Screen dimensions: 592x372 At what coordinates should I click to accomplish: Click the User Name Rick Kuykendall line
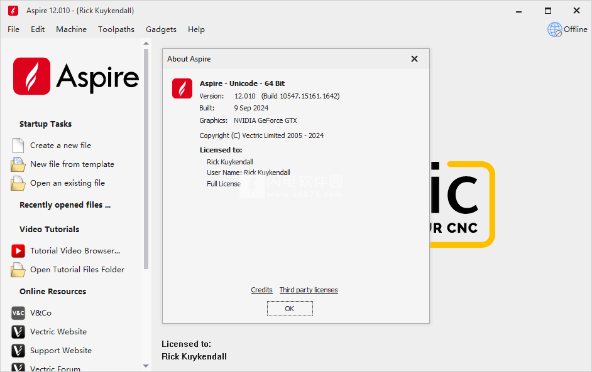[x=248, y=173]
